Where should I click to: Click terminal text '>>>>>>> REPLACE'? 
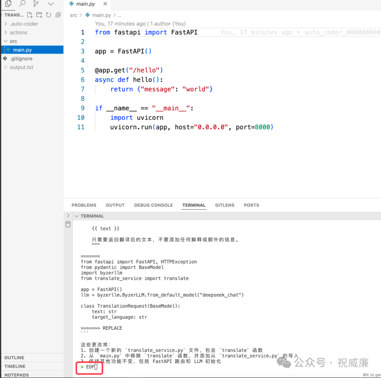coord(101,328)
